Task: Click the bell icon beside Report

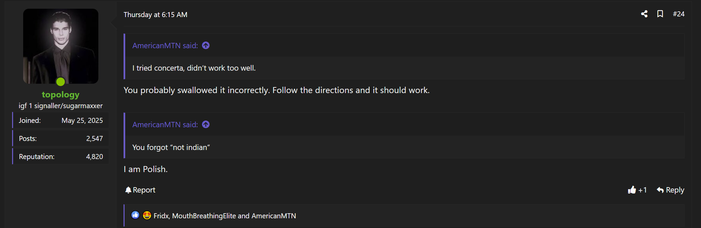Action: click(x=128, y=190)
